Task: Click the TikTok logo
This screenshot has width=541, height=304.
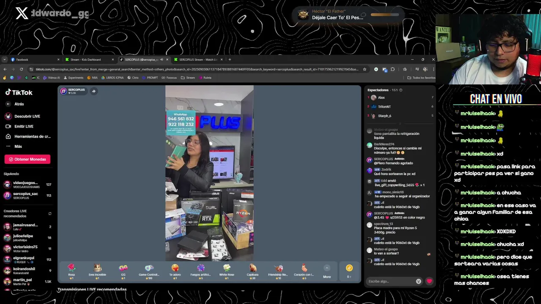Action: click(x=19, y=92)
